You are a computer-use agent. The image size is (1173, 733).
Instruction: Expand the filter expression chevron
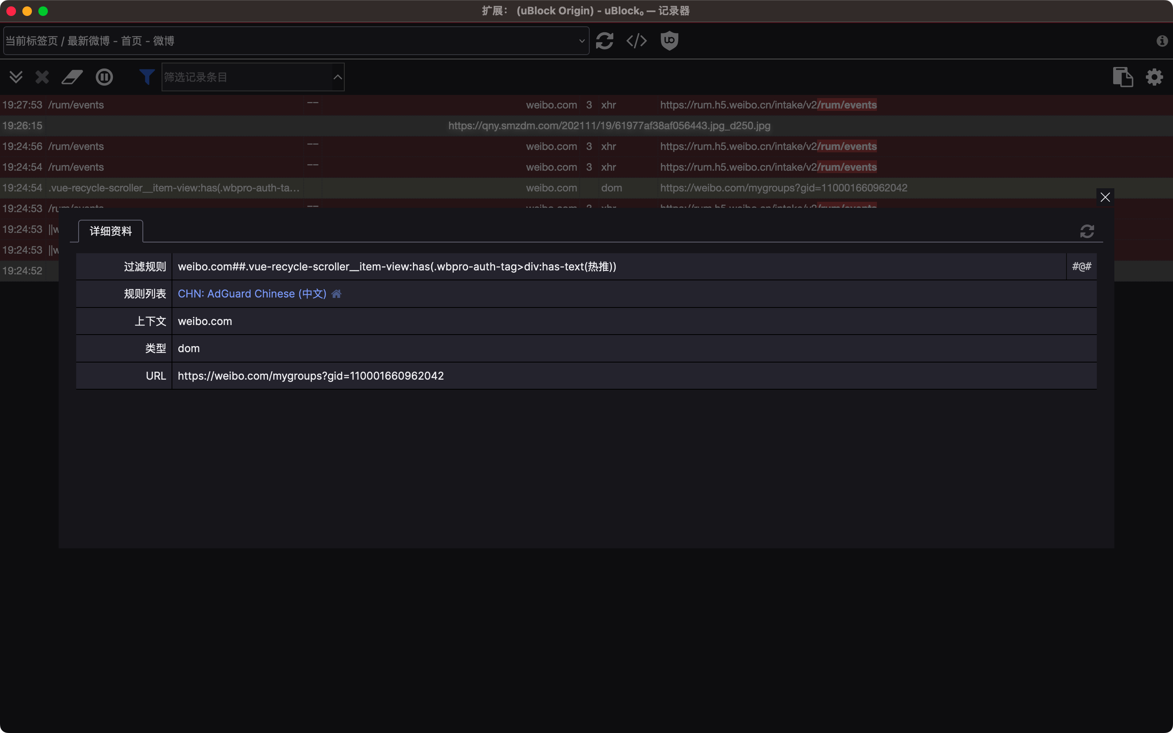[338, 77]
